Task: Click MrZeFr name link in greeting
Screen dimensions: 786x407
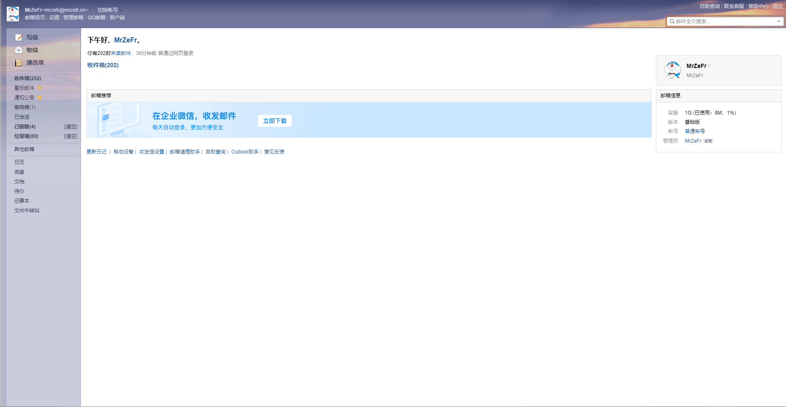Action: [x=125, y=40]
